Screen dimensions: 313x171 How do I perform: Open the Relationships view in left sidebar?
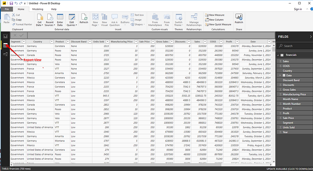pos(5,54)
